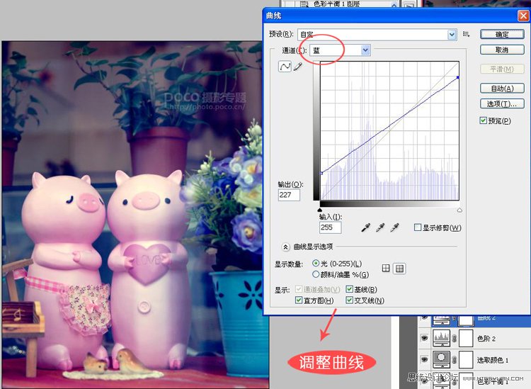531x389 pixels.
Task: Pick the gray point eyedropper
Action: 380,227
